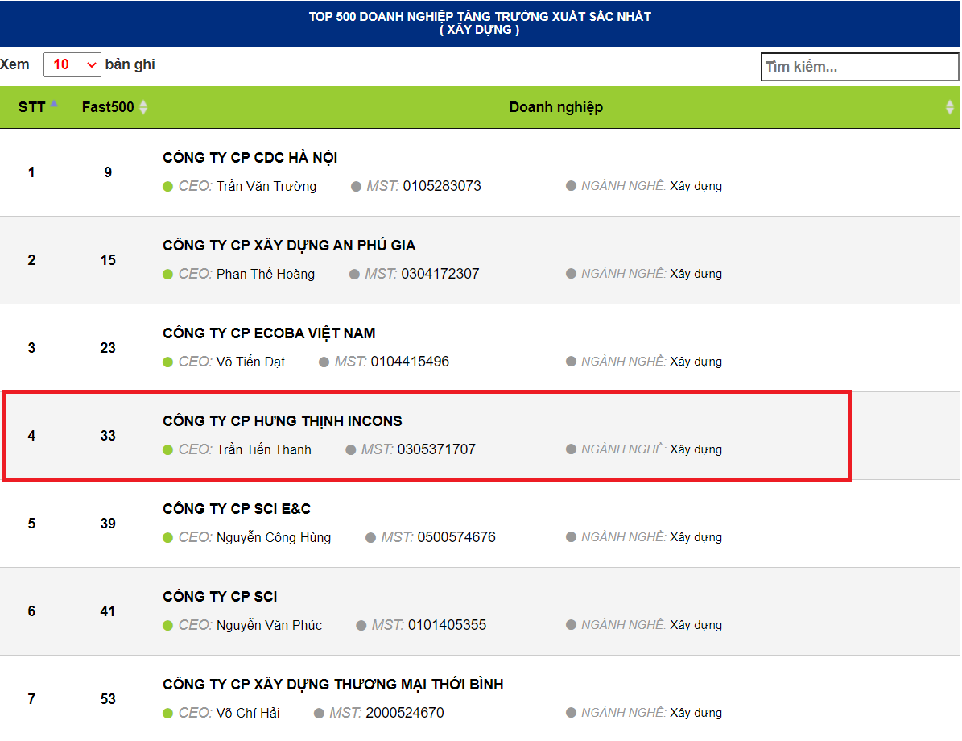Open the CÔNG TY CP SCI entry ranked 41
The width and height of the screenshot is (962, 741).
(x=220, y=597)
